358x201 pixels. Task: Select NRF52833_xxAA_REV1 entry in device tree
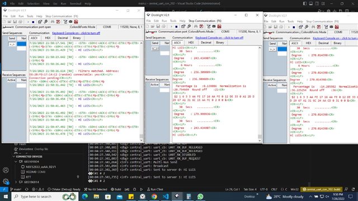click(x=41, y=167)
